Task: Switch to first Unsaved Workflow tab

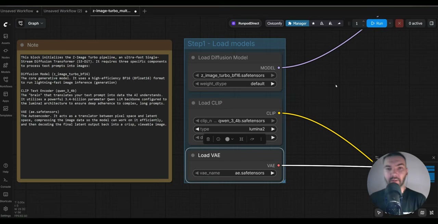Action: pyautogui.click(x=17, y=11)
